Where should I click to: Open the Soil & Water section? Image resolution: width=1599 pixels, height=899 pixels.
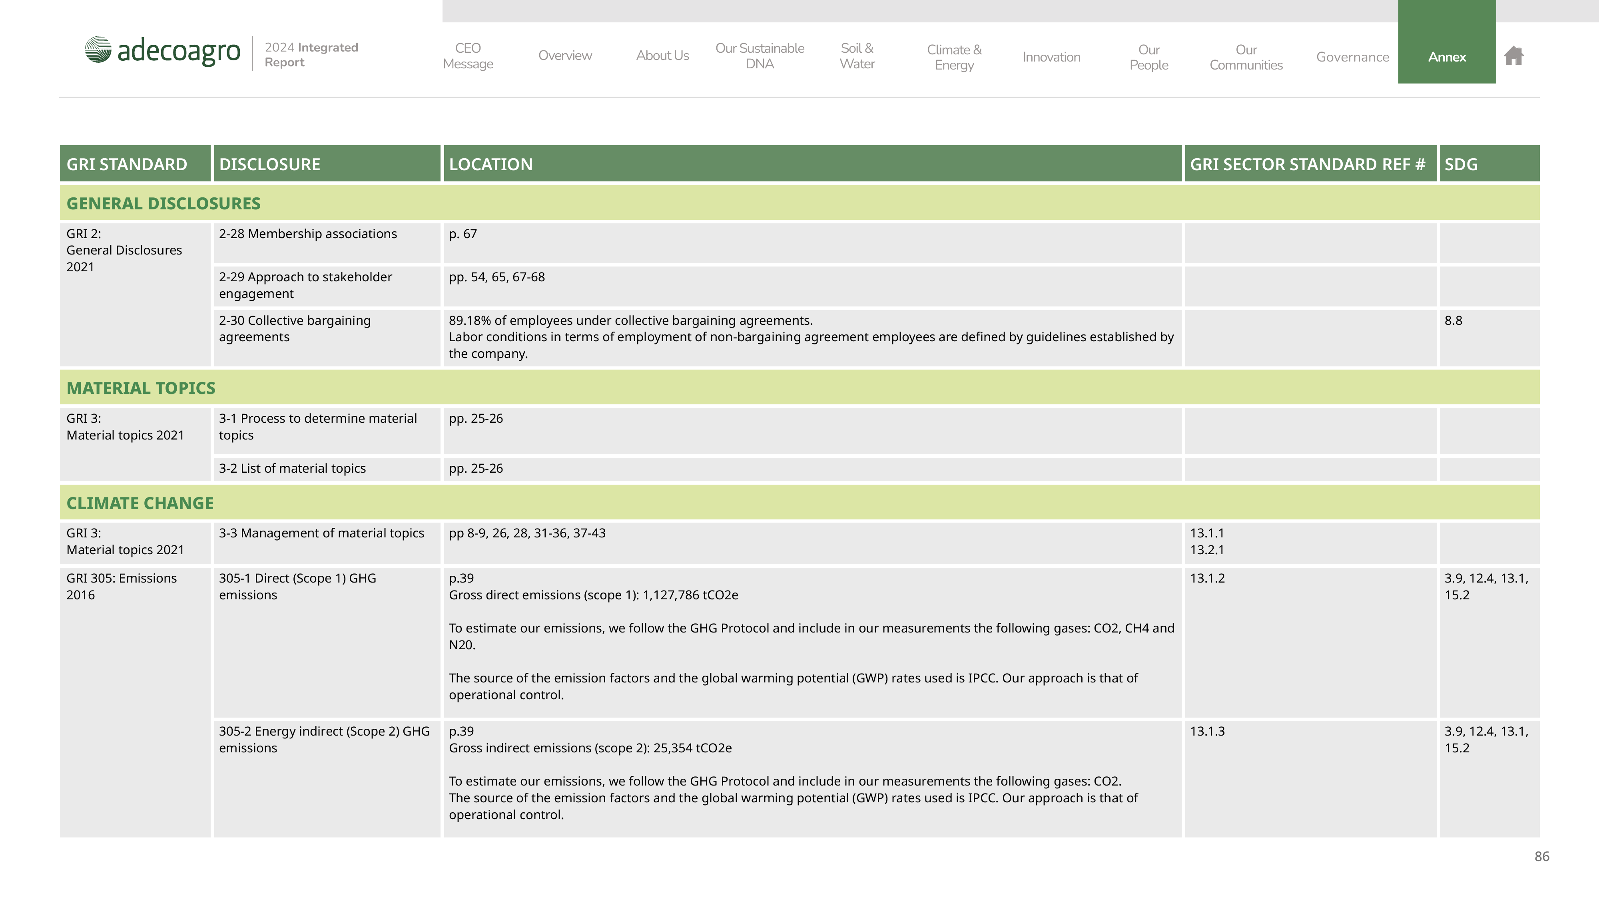[x=857, y=56]
